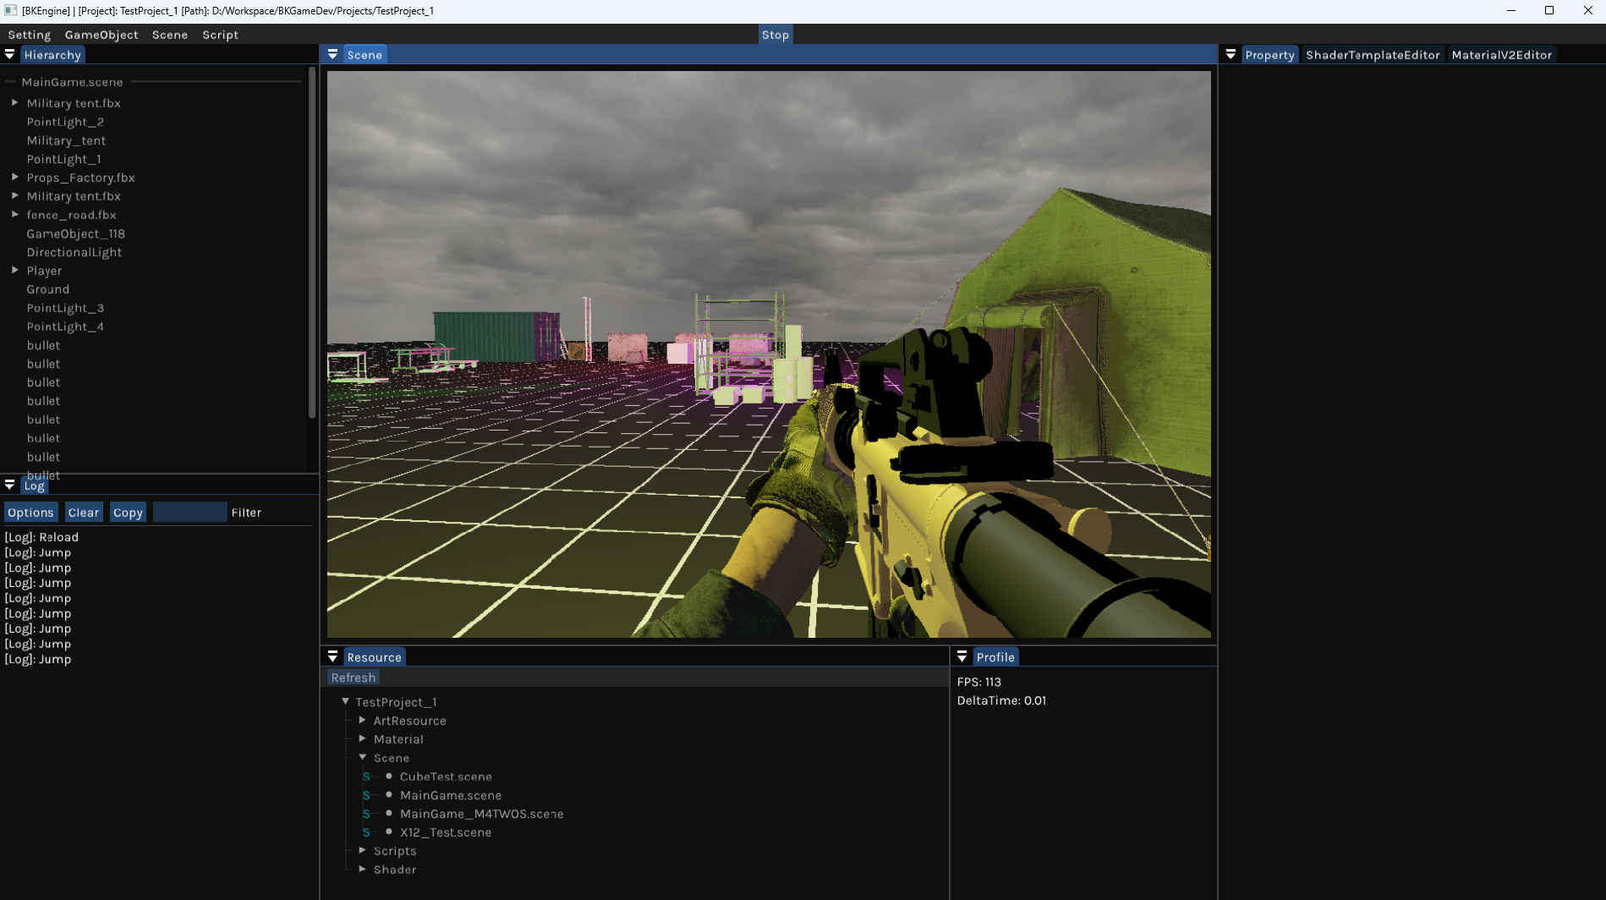
Task: Open the Scene menu in menu bar
Action: point(170,35)
